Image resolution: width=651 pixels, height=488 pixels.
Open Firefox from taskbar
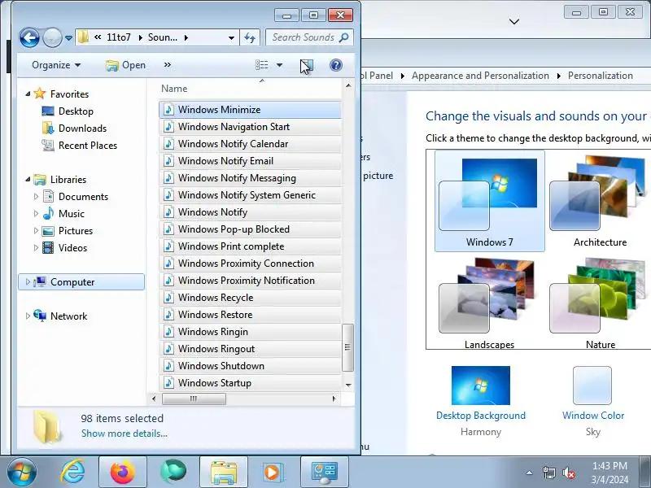pyautogui.click(x=123, y=473)
